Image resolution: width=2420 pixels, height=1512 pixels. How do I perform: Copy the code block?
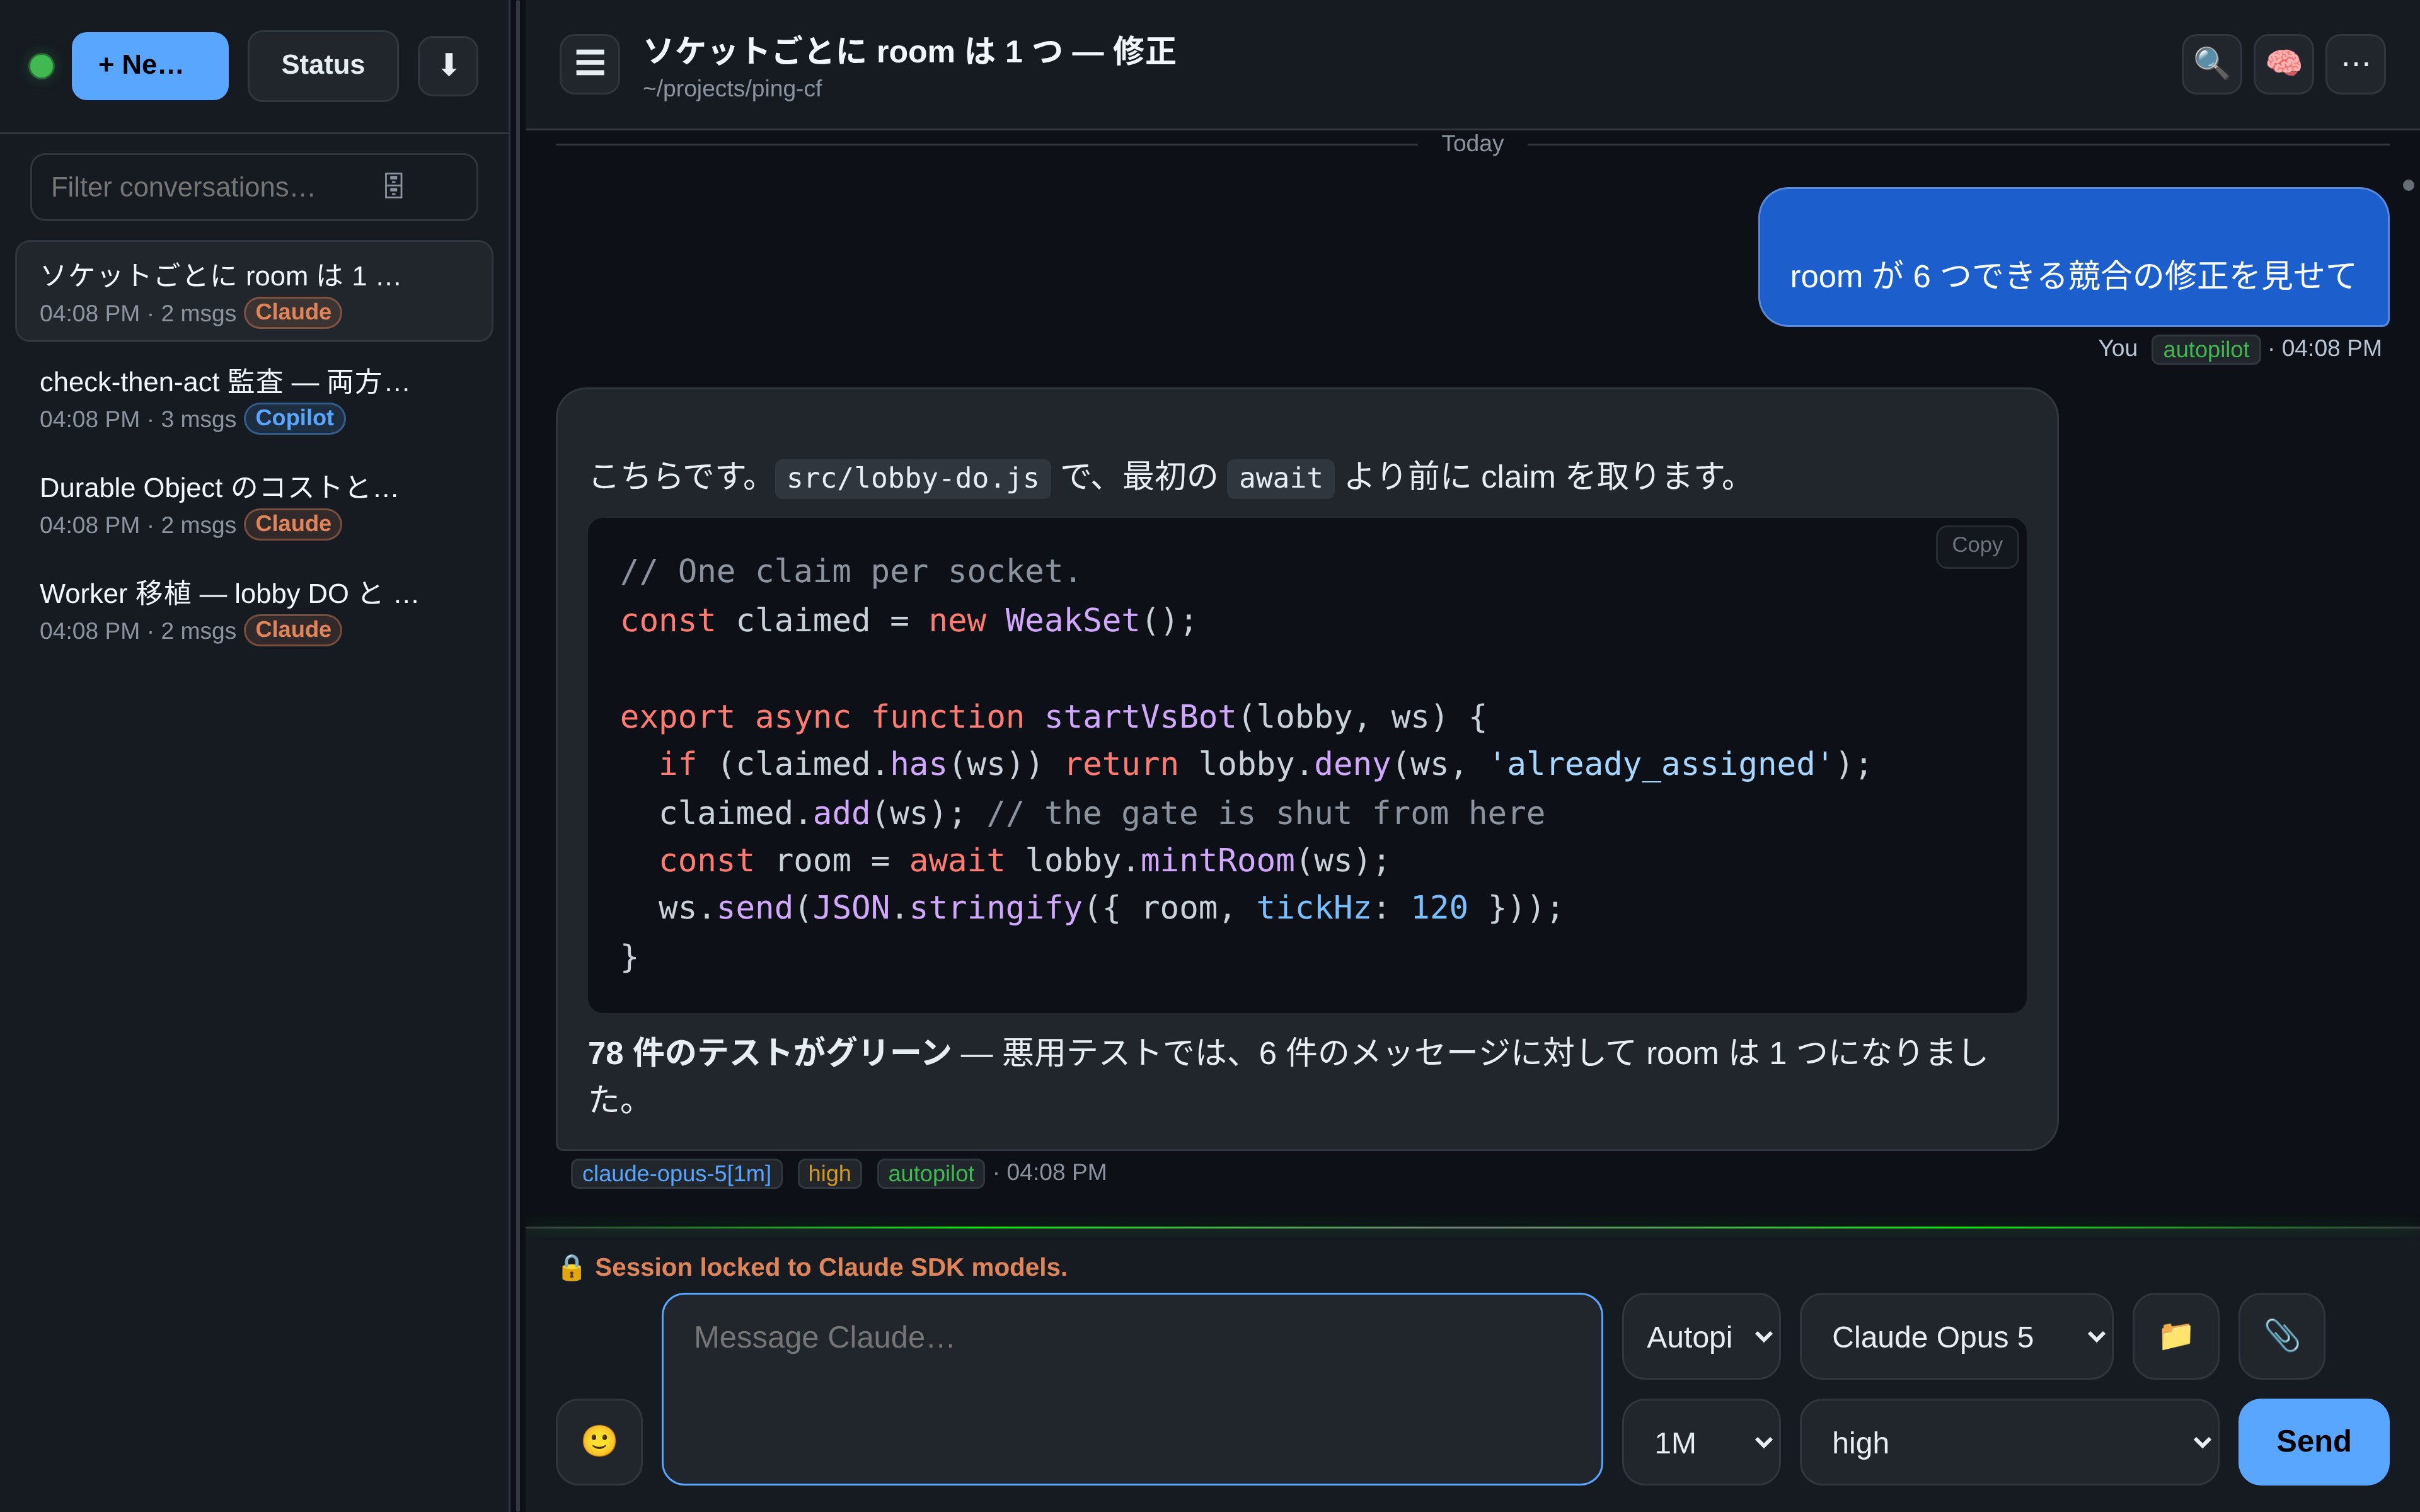point(1976,546)
